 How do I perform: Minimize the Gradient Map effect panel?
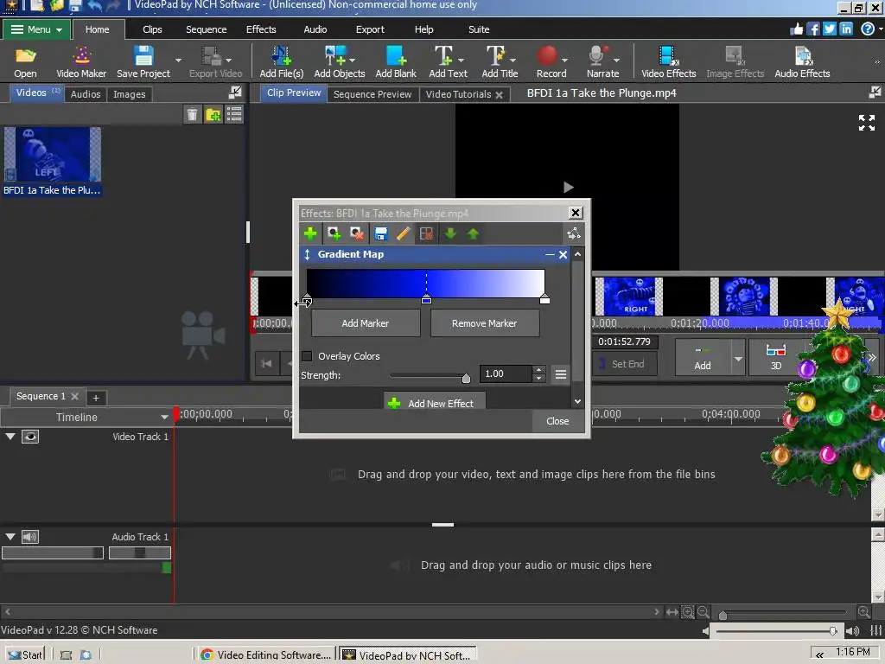pos(550,255)
